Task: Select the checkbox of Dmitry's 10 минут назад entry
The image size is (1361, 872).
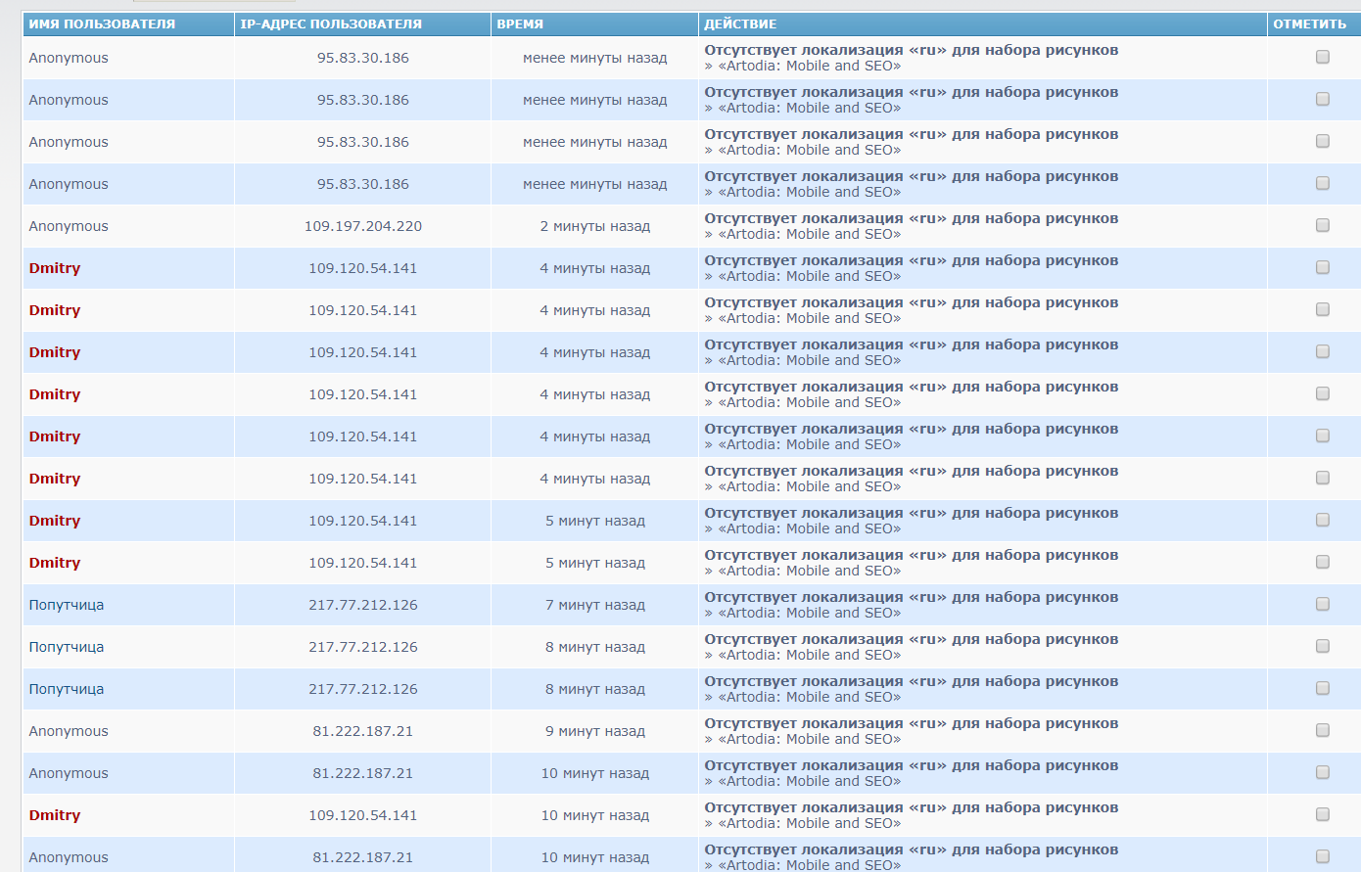Action: point(1322,814)
